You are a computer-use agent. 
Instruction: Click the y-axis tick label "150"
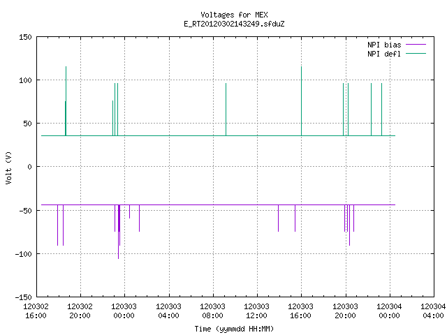point(25,37)
